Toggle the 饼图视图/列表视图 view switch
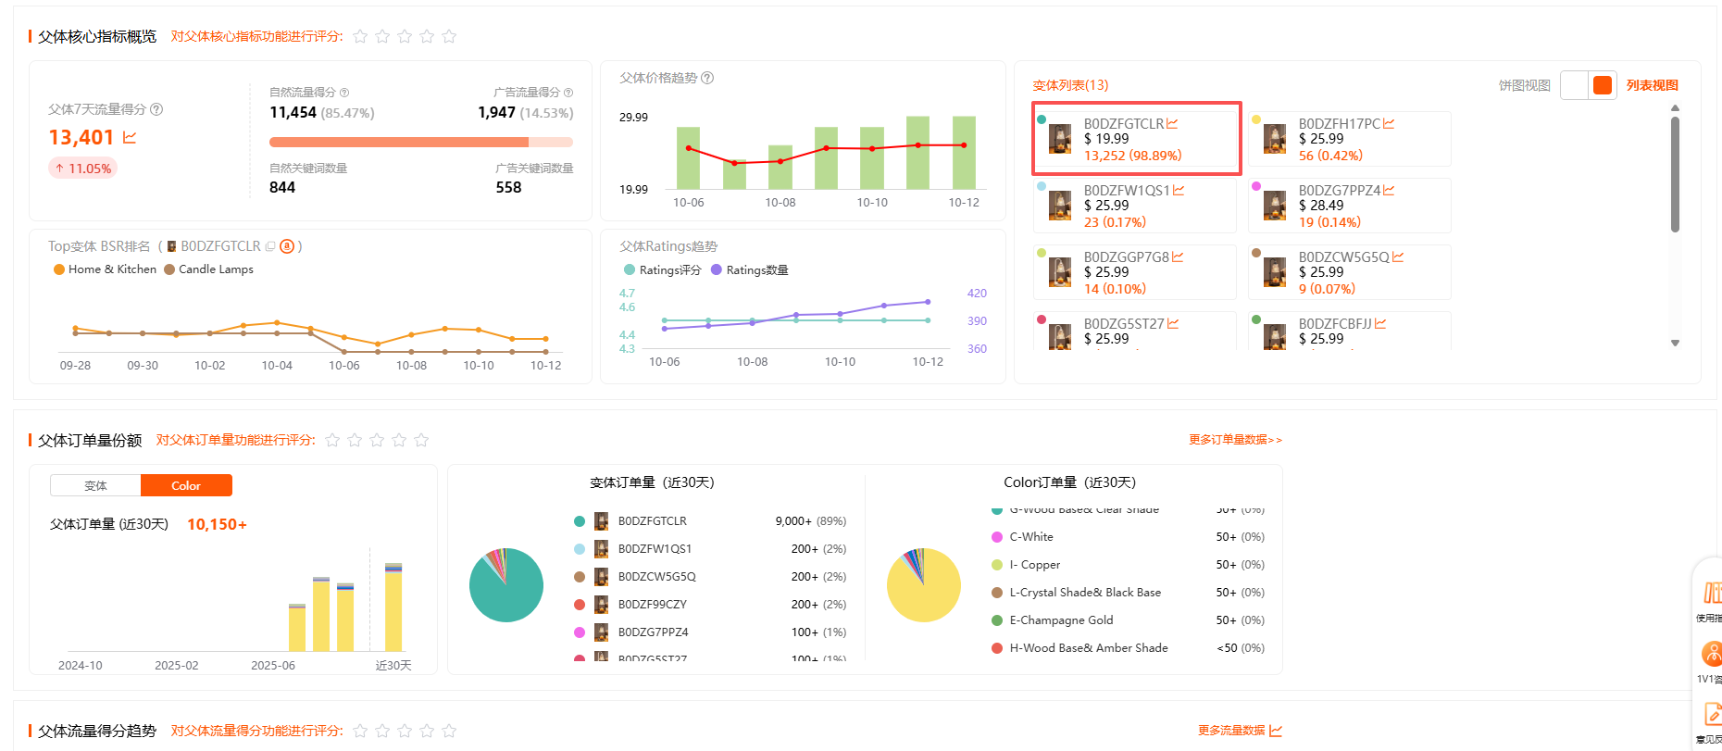Viewport: 1722px width, 751px height. [1589, 85]
